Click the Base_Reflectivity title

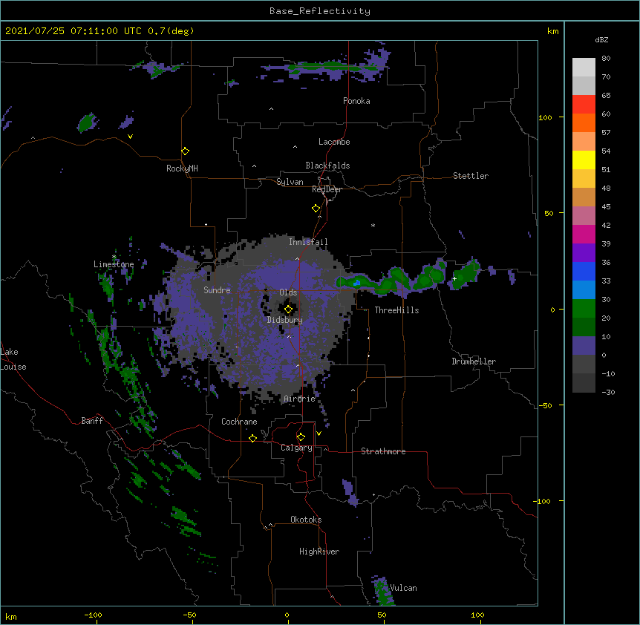point(320,11)
